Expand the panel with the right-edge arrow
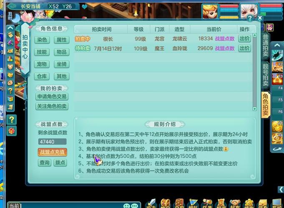 click(x=281, y=190)
